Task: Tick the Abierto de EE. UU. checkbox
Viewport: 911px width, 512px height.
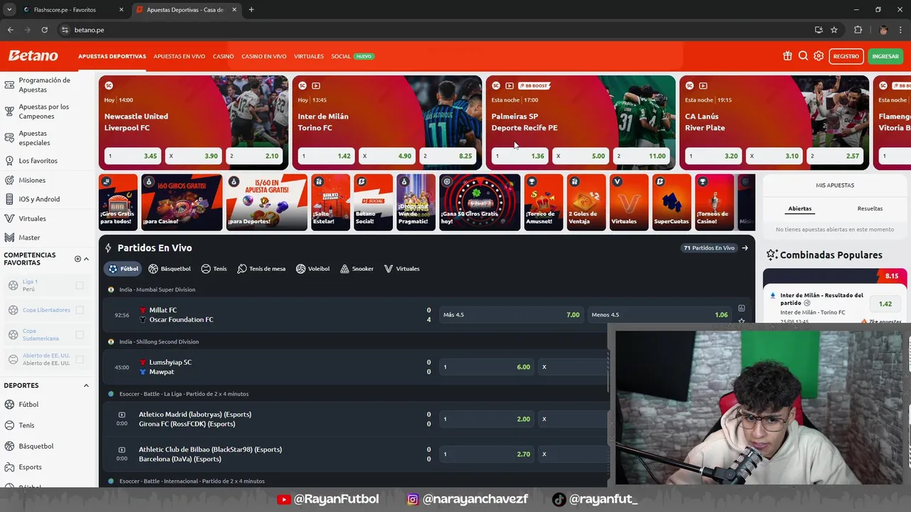Action: (80, 359)
